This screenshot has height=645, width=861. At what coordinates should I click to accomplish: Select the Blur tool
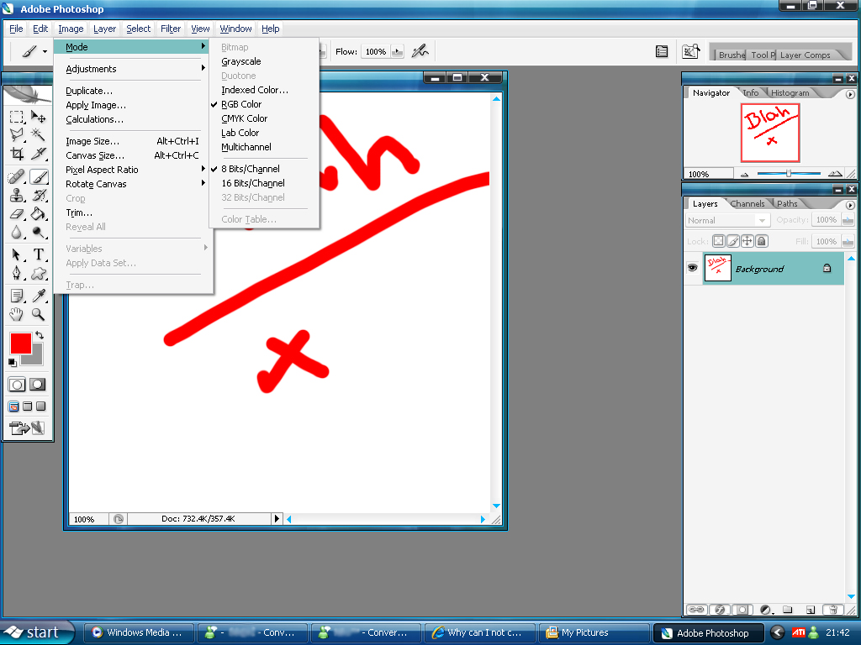[x=17, y=233]
